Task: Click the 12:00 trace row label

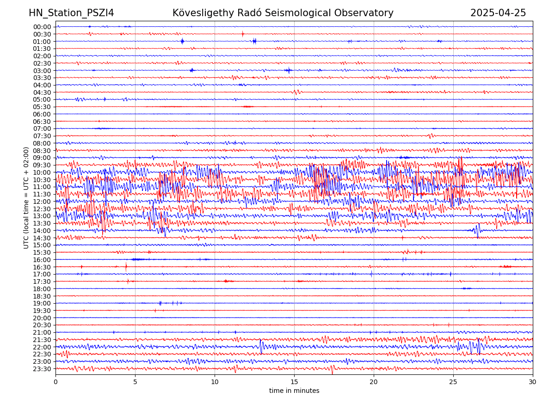Action: [x=42, y=202]
